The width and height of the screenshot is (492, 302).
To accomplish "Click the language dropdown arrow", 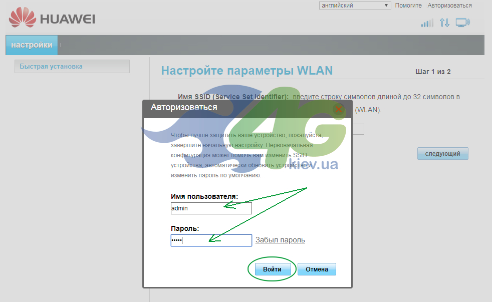I will (x=386, y=6).
